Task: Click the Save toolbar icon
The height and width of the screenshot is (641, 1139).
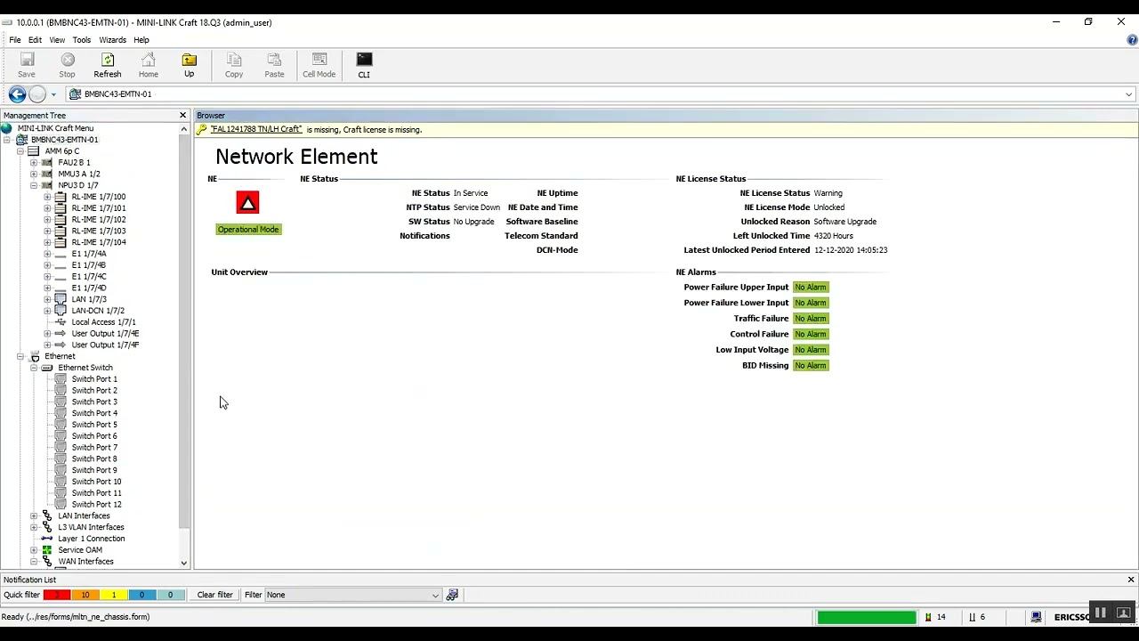Action: click(x=27, y=65)
